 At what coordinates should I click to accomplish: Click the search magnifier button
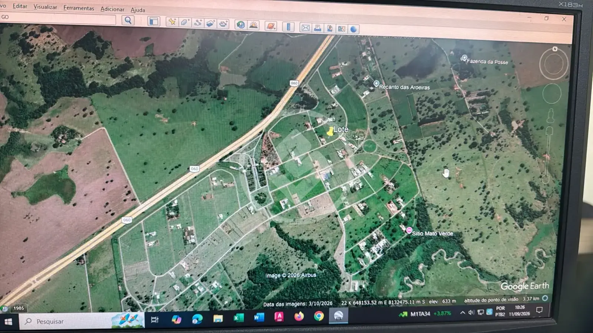tap(128, 20)
